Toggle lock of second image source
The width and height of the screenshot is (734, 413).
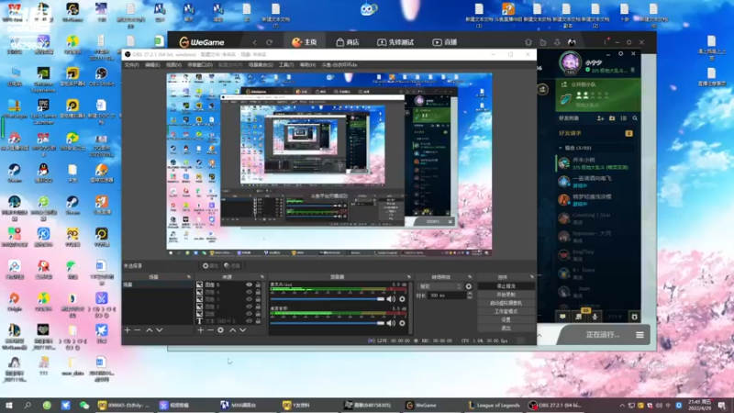coord(258,292)
